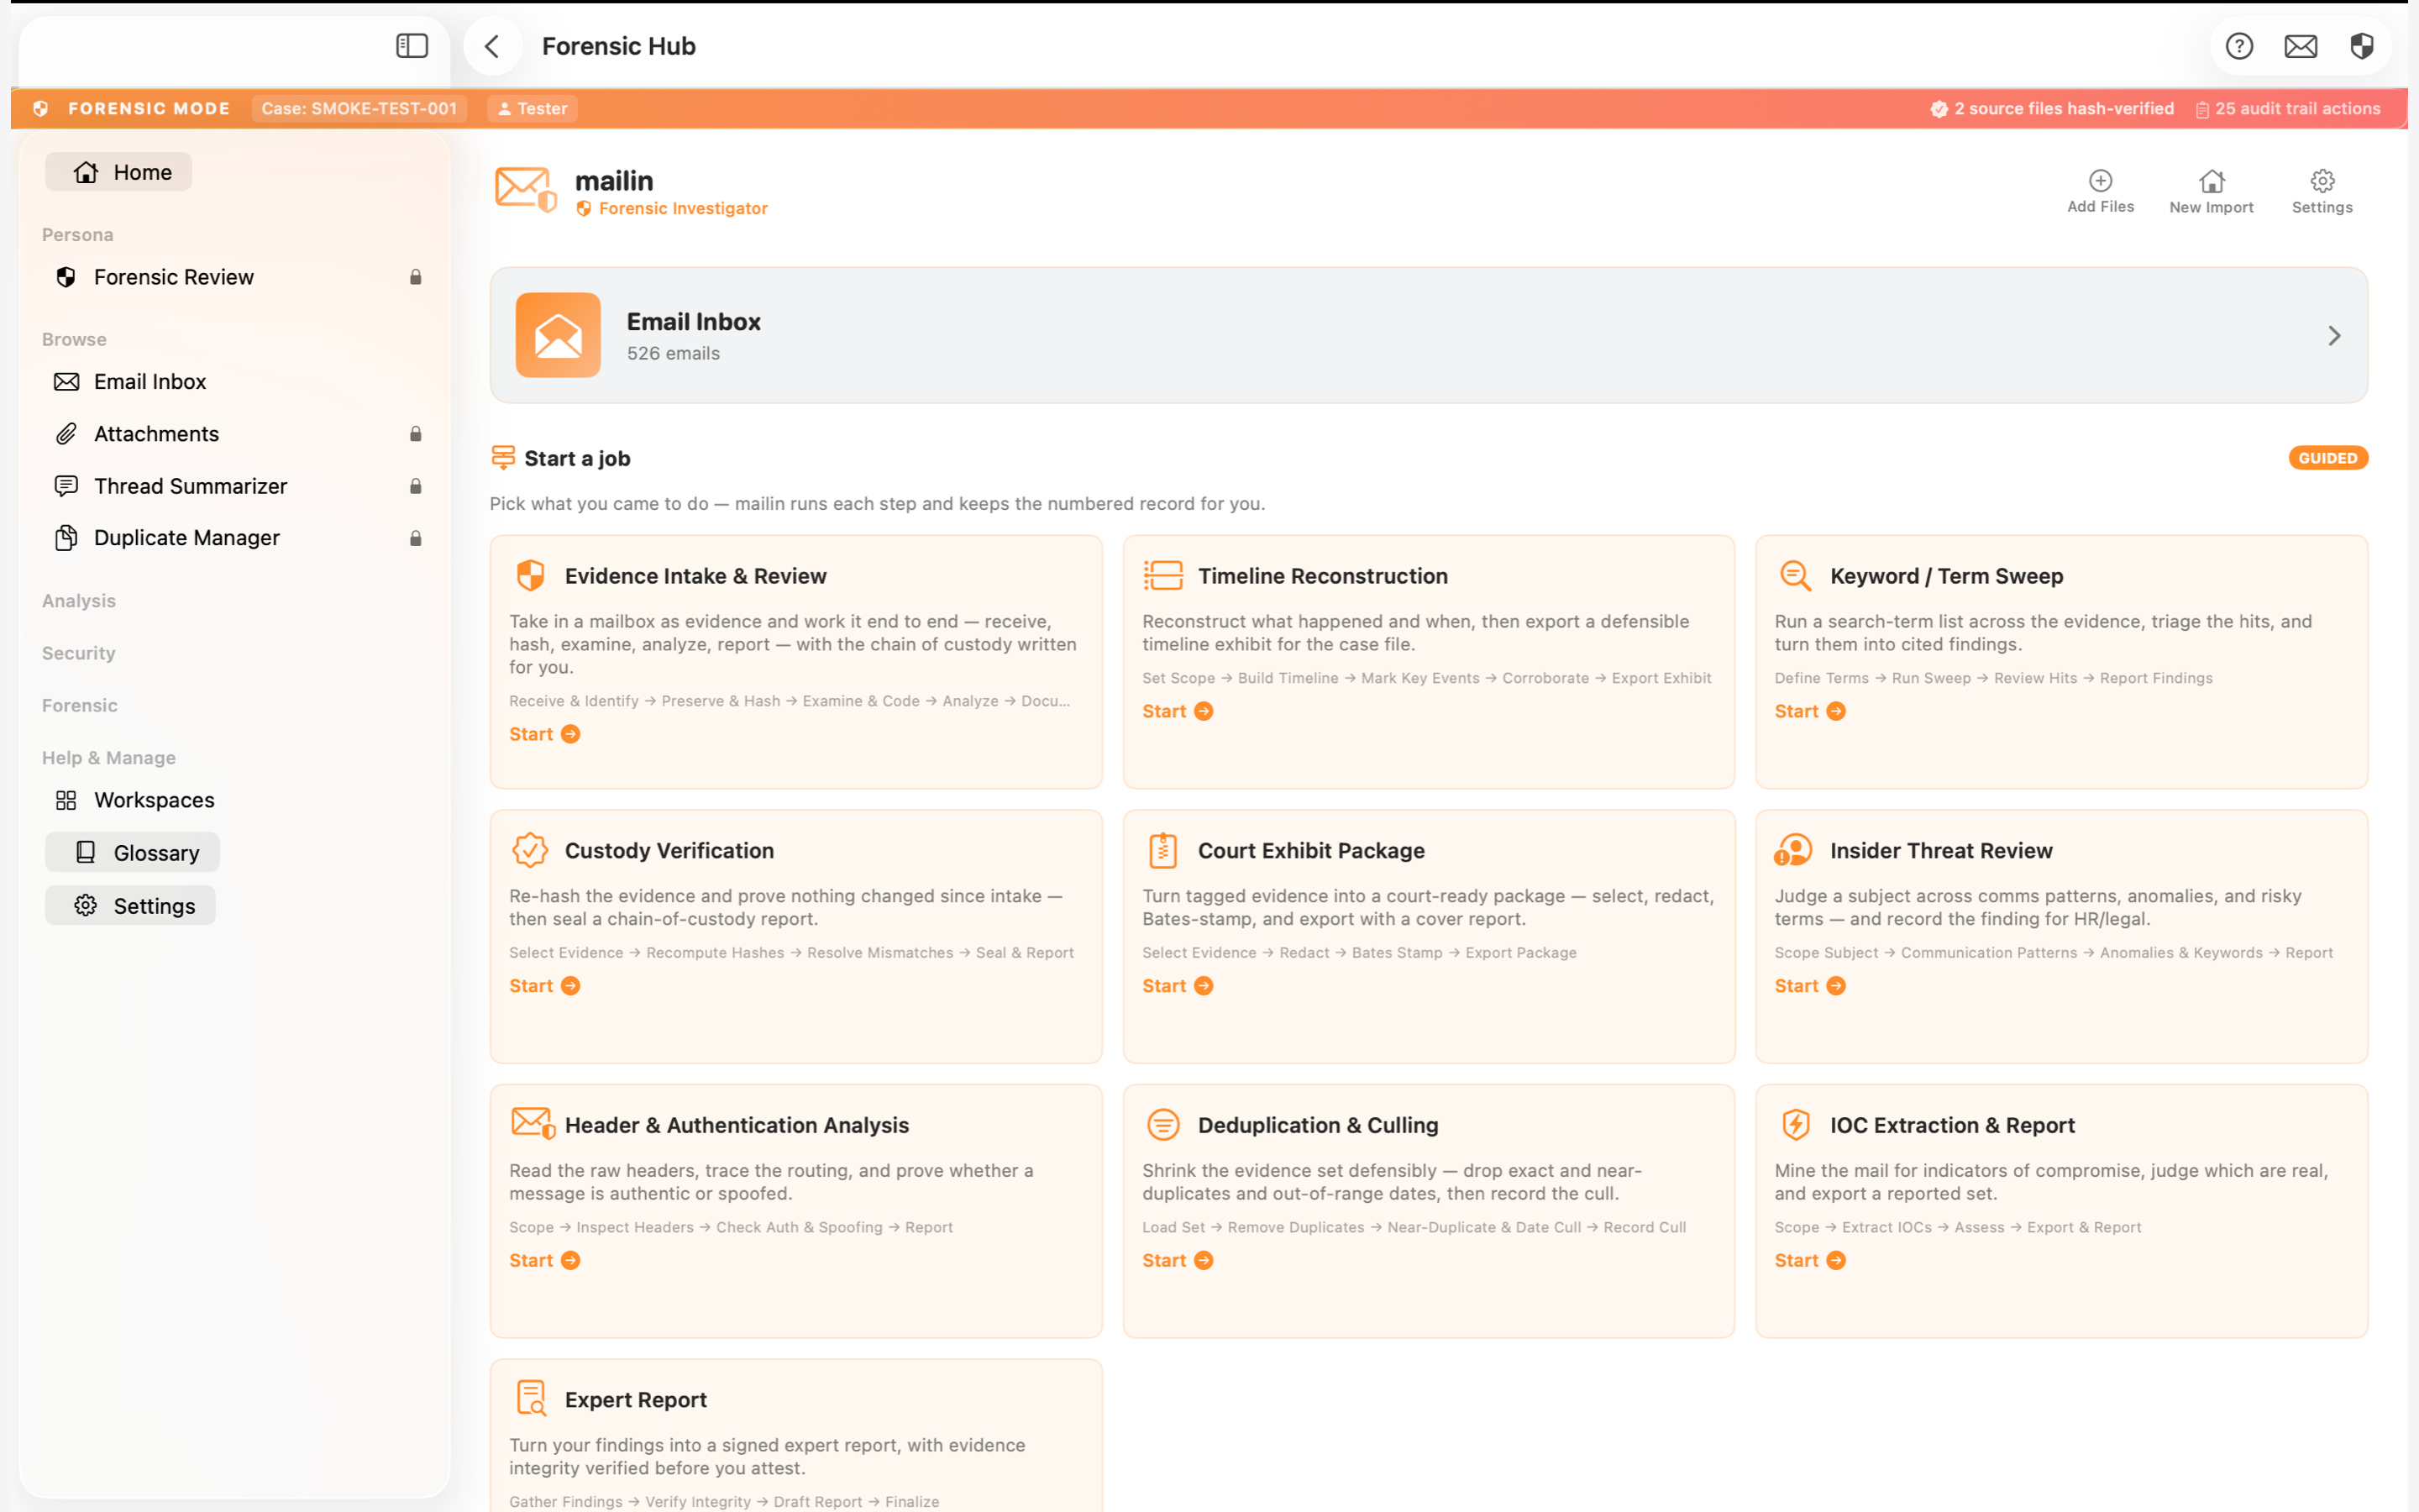Click the lock icon beside Duplicate Manager

coord(416,538)
